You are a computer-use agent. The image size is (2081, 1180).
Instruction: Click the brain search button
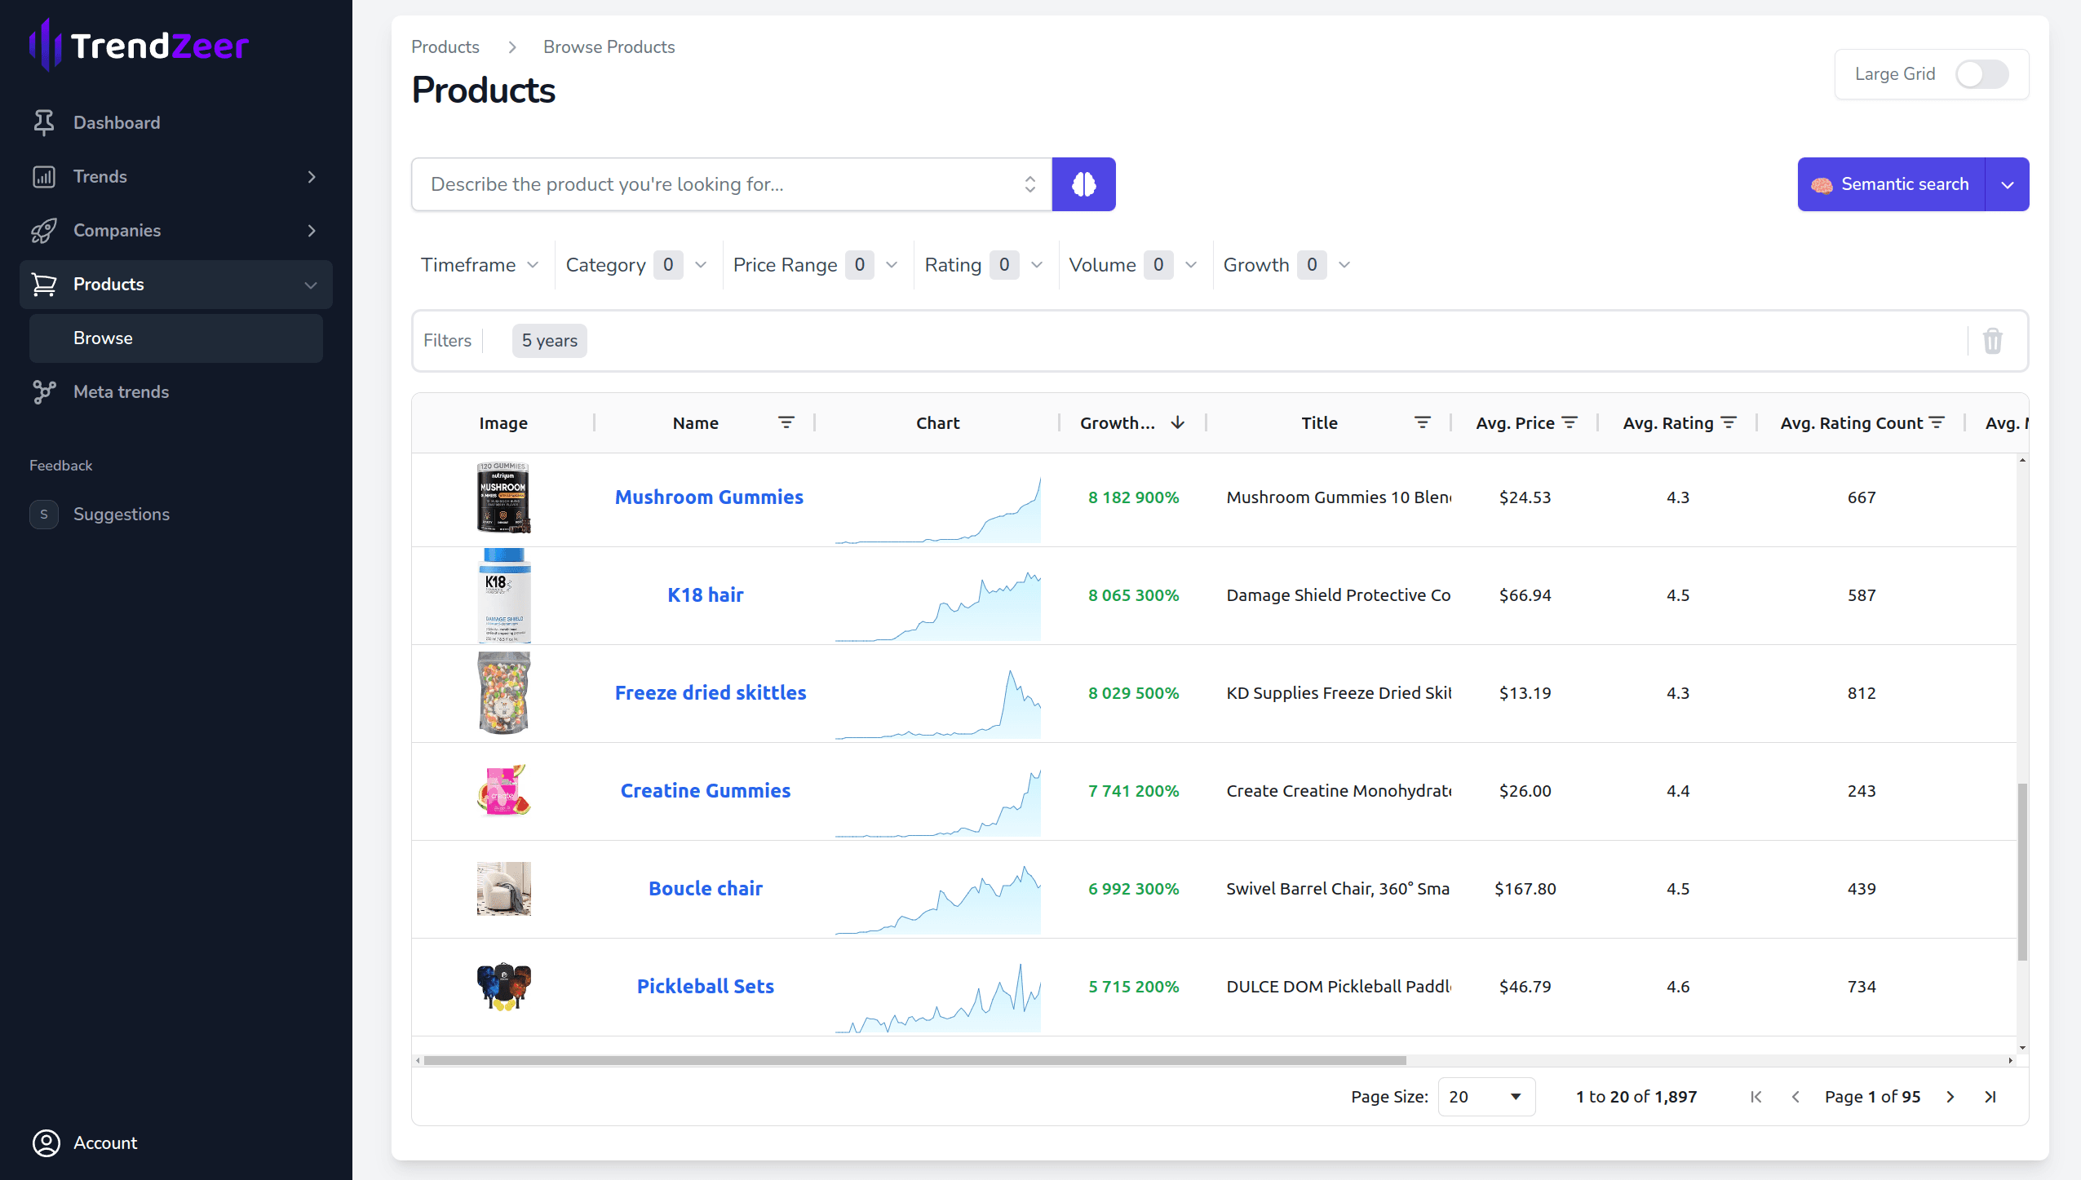click(x=1083, y=184)
